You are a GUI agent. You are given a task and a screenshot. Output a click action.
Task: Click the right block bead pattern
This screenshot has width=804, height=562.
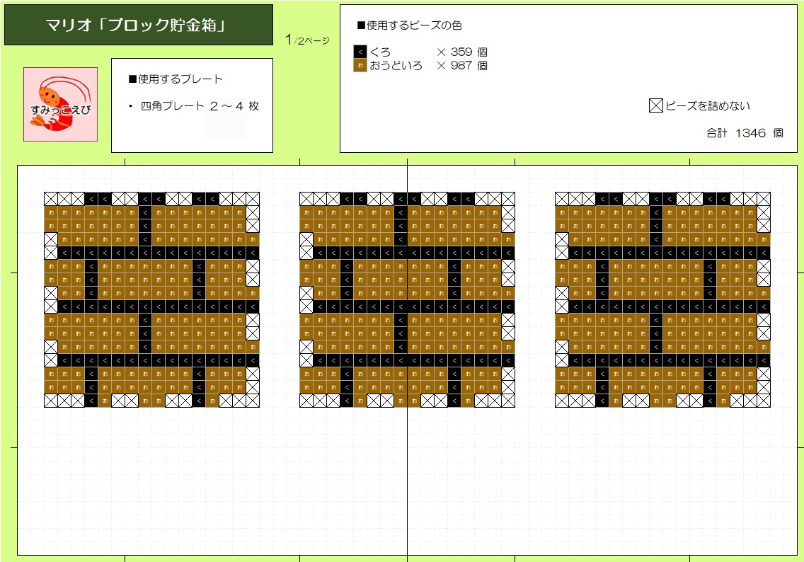tap(662, 300)
